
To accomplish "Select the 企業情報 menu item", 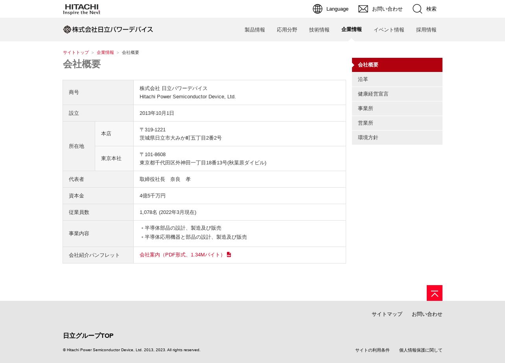I will [352, 29].
